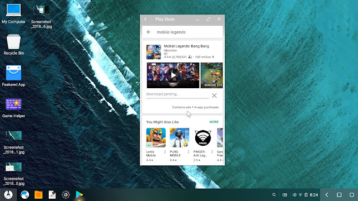Click the PINGER - Anti Lag label

[x=200, y=154]
